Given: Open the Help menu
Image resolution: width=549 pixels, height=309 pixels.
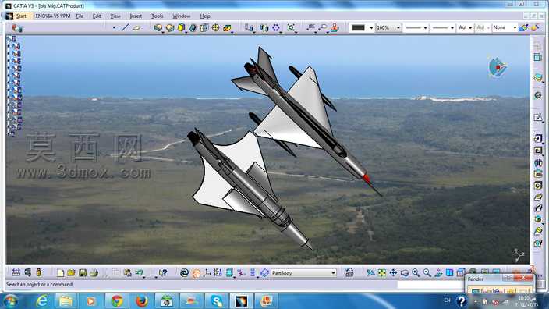Looking at the screenshot, I should pyautogui.click(x=205, y=16).
